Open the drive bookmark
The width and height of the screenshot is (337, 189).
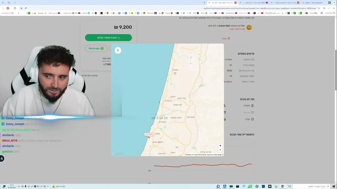204,13
